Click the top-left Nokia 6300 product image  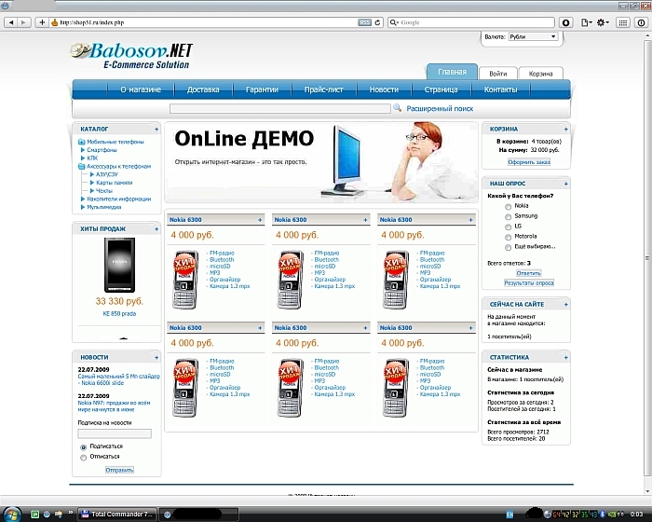185,280
